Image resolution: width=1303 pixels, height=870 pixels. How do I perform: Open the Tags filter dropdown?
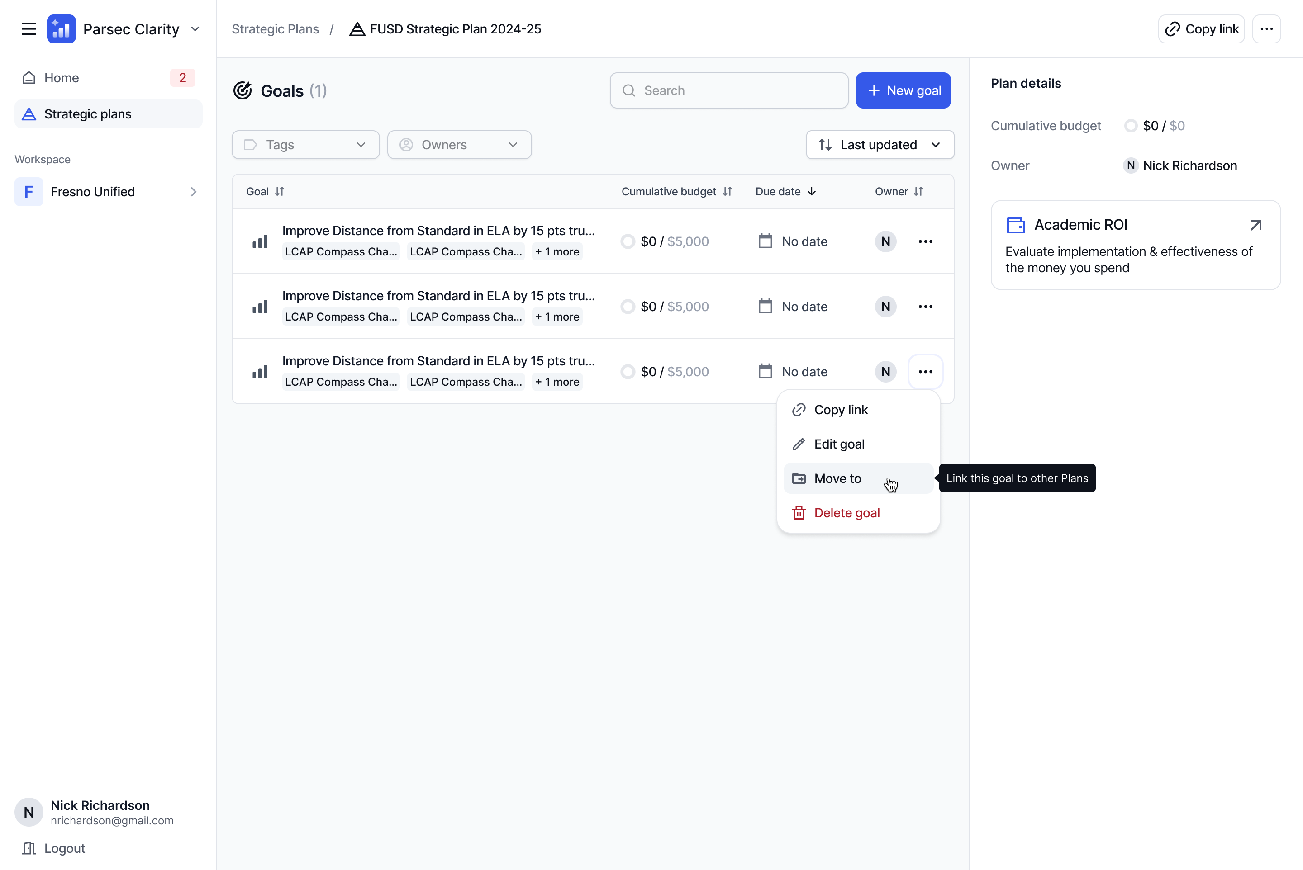(x=305, y=145)
